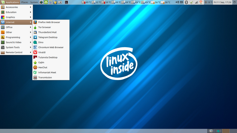Click the first 49 °C temperature sensor

pos(86,2)
